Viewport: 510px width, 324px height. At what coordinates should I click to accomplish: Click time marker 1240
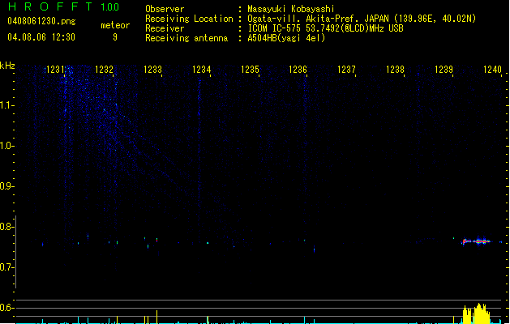(x=492, y=70)
